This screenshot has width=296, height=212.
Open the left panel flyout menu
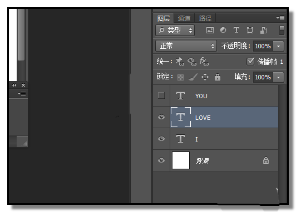pos(22,93)
